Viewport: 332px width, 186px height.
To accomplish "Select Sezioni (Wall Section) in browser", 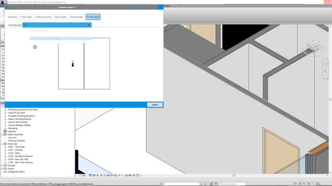I will [18, 122].
